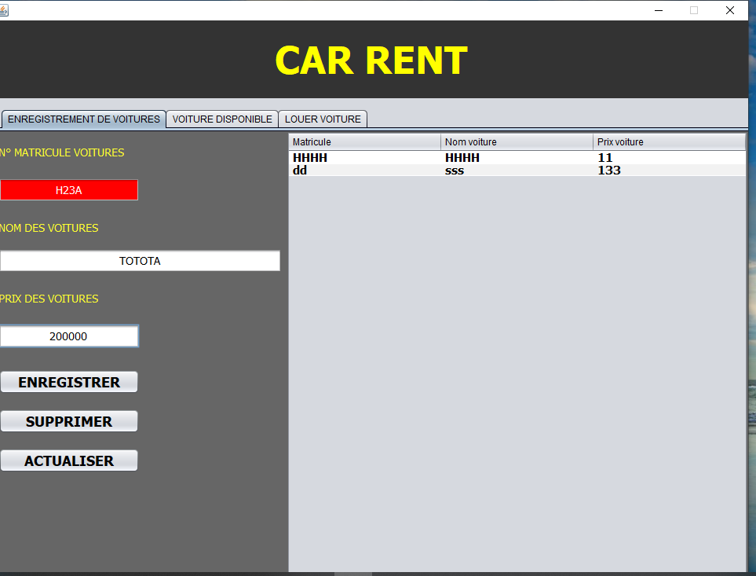The height and width of the screenshot is (576, 756).
Task: Open the VOITURE DISPONIBLE tab
Action: click(x=222, y=119)
